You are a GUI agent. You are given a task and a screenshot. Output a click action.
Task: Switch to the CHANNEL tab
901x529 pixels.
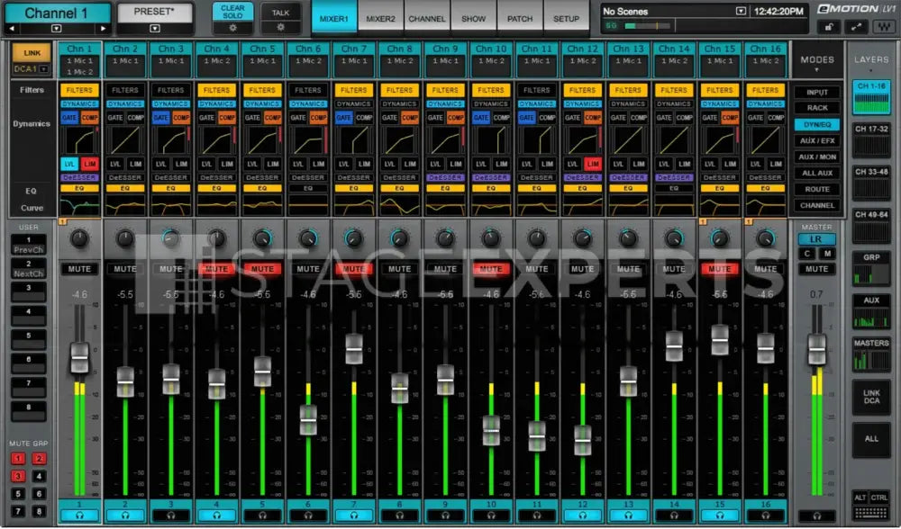[427, 18]
